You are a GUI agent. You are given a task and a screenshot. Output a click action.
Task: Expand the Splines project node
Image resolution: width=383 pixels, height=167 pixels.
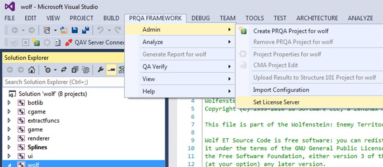(x=9, y=147)
